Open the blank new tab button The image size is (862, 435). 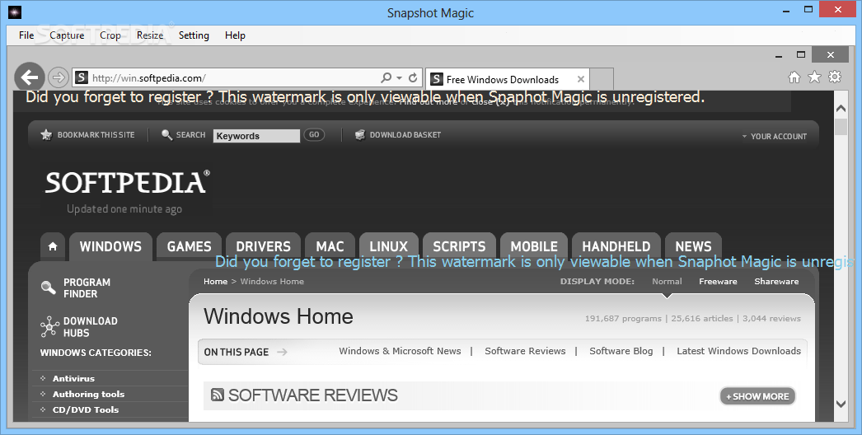[602, 79]
